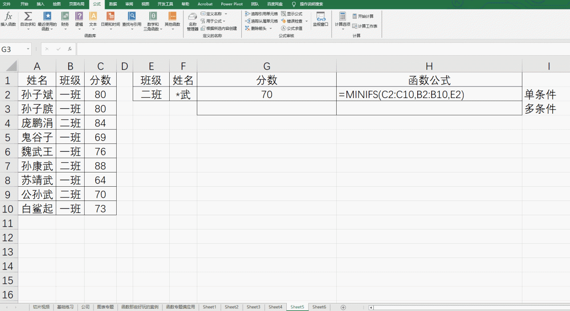Click the fx insert function icon in formula bar
This screenshot has width=570, height=311.
pyautogui.click(x=70, y=49)
